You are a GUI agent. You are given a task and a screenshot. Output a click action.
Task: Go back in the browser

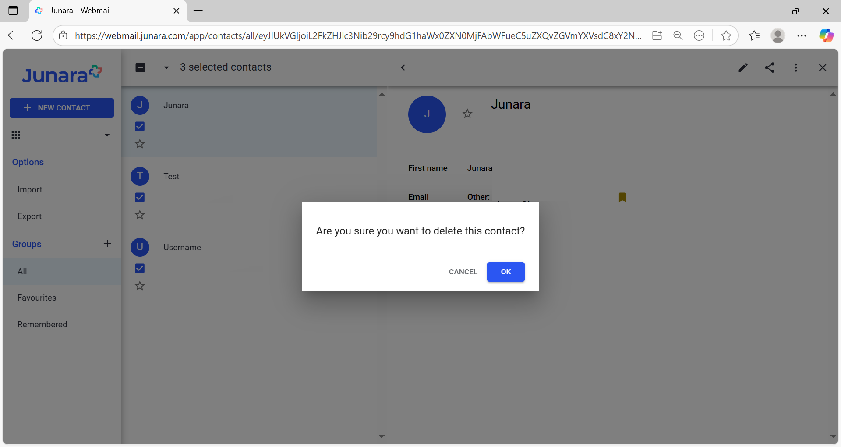pyautogui.click(x=13, y=35)
